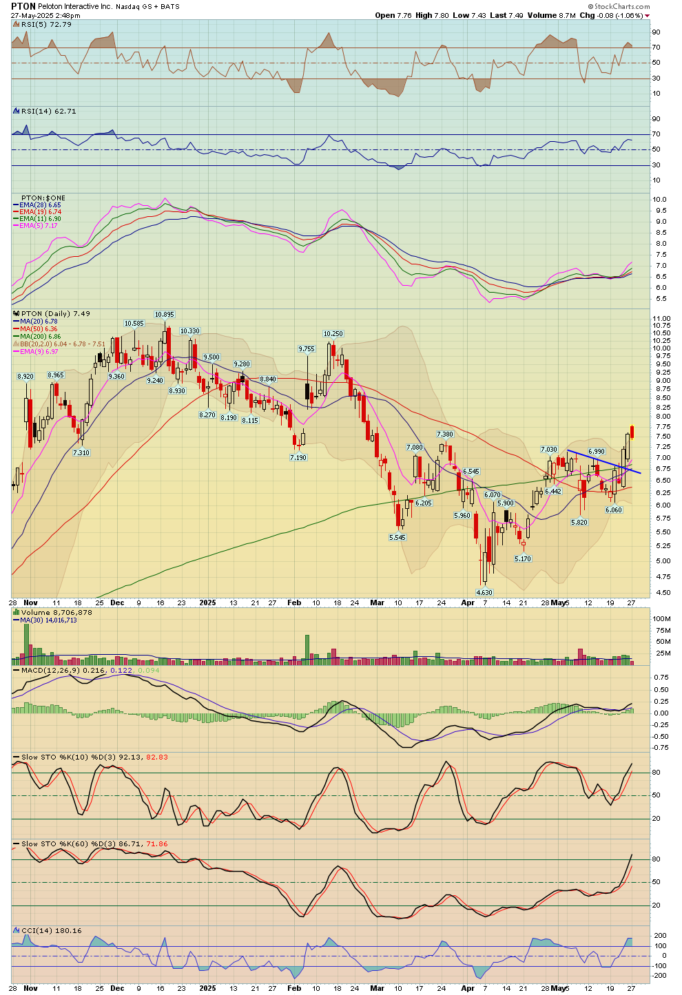Select the EMA(19) 6.74 legend entry

click(x=37, y=212)
